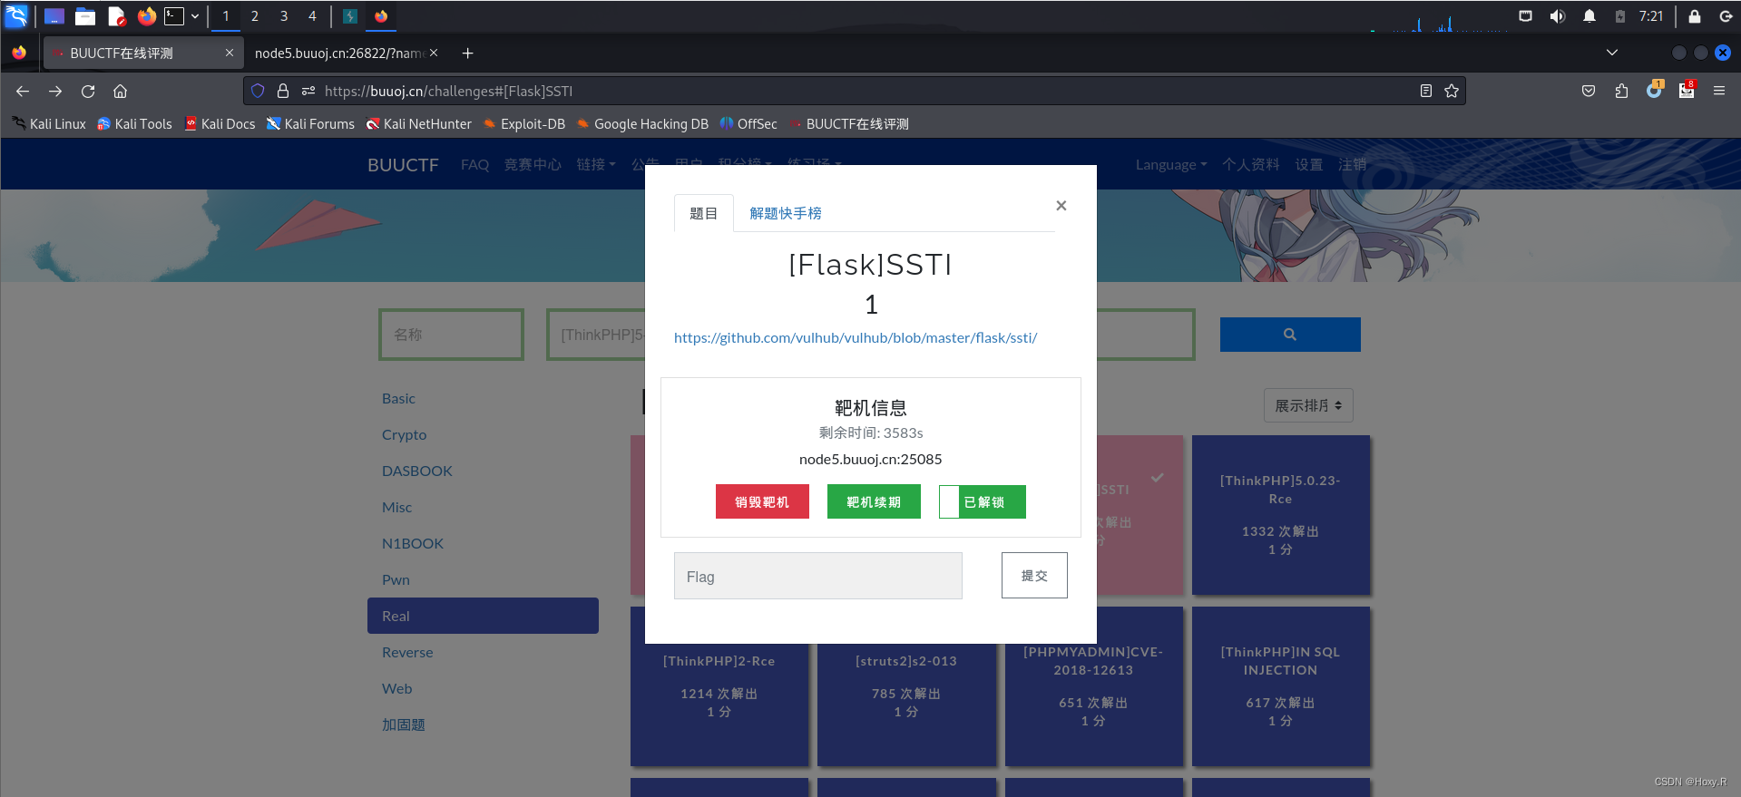1741x797 pixels.
Task: Open the file manager icon in taskbar
Action: [85, 16]
